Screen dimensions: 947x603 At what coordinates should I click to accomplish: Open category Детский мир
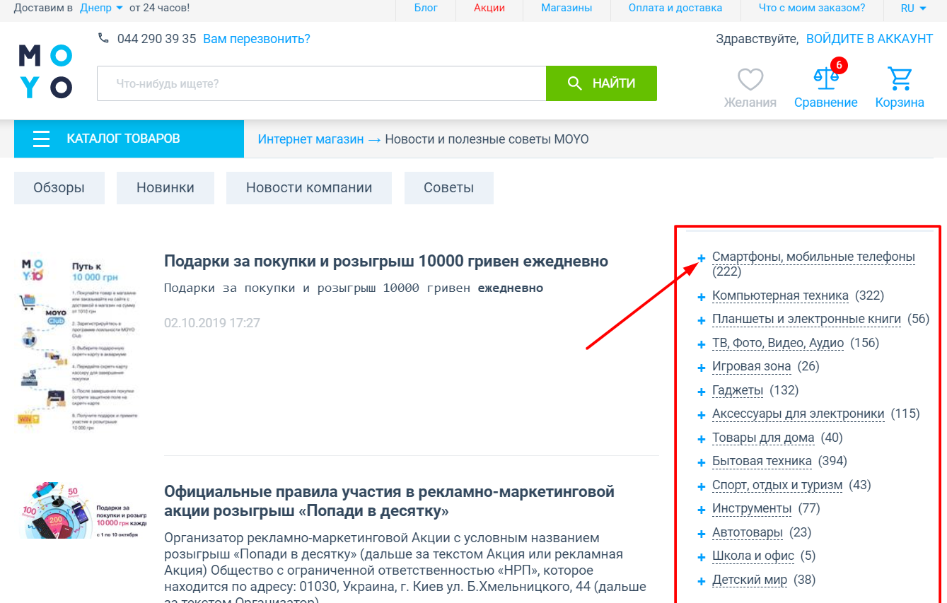(x=750, y=580)
